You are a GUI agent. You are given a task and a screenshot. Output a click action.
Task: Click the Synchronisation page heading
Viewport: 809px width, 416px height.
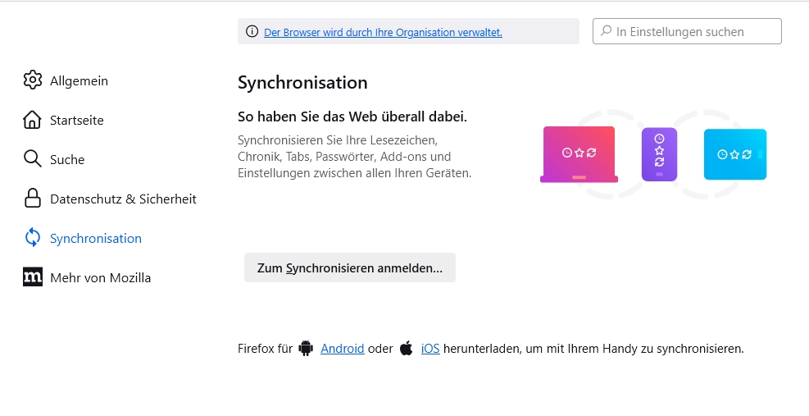(x=302, y=82)
